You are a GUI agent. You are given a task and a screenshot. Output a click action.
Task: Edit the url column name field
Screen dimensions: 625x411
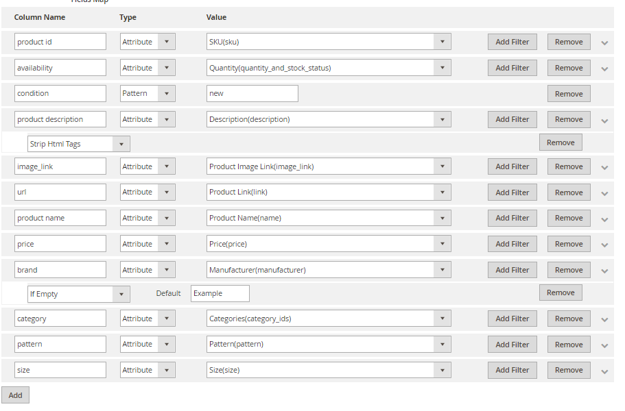point(60,192)
